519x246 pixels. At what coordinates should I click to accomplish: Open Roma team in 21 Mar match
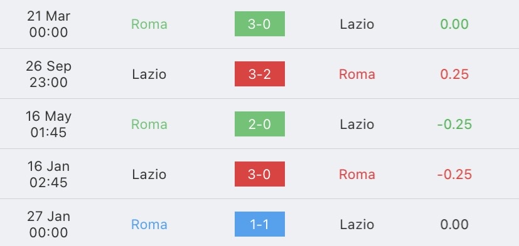[x=149, y=24]
